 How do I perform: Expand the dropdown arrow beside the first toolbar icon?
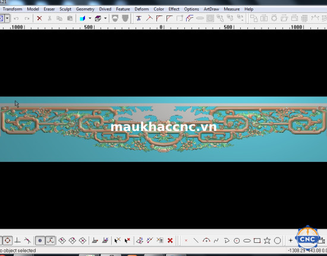click(7, 18)
